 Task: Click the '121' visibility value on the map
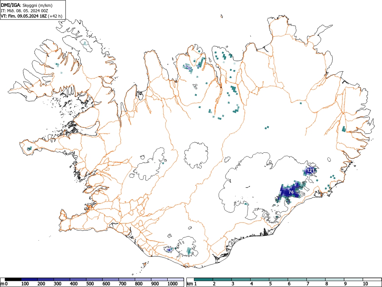(x=310, y=170)
